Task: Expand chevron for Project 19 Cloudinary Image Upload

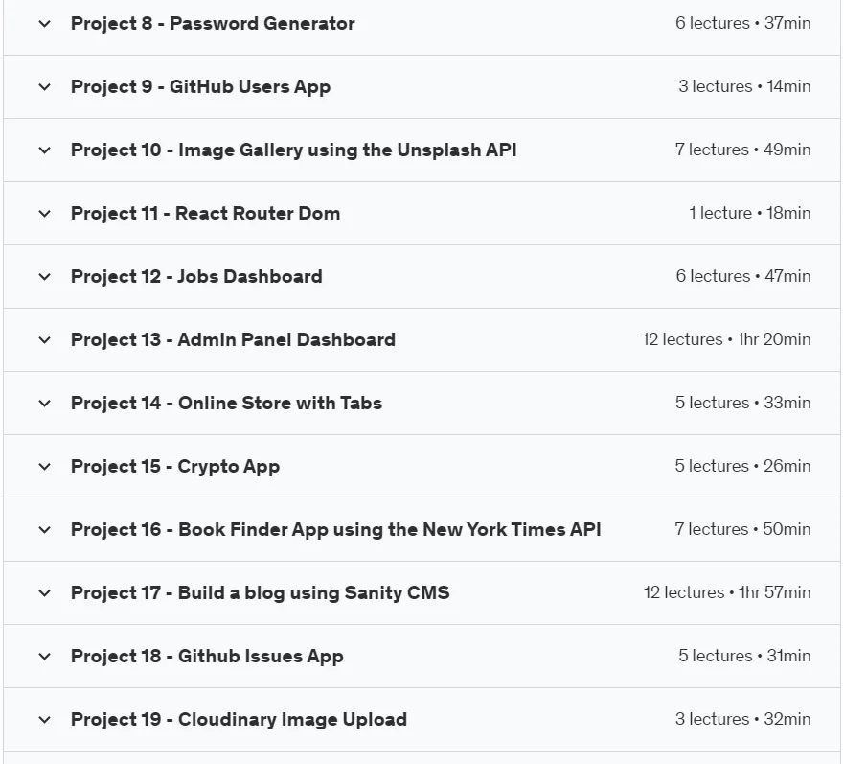Action: 45,720
